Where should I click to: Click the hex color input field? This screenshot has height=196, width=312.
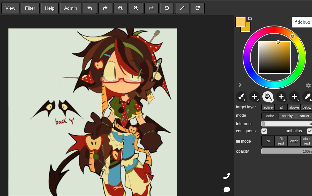point(302,22)
